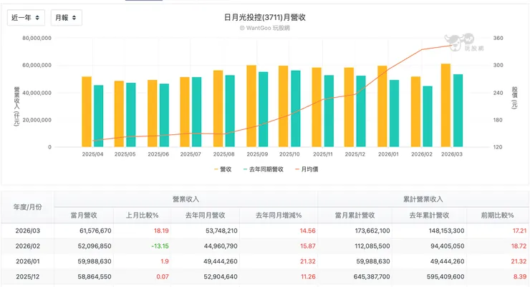530x287 pixels.
Task: Click the cumulative value 112,085,500
Action: [x=372, y=246]
